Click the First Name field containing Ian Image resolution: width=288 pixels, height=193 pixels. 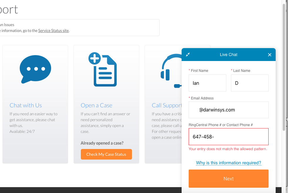click(207, 83)
